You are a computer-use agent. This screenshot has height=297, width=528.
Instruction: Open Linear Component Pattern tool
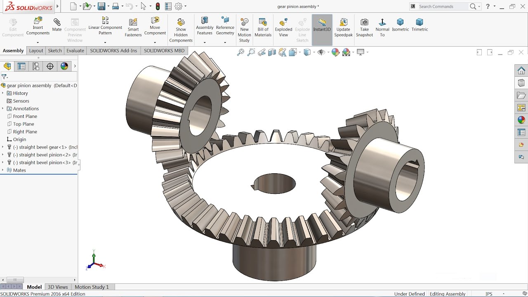click(105, 26)
